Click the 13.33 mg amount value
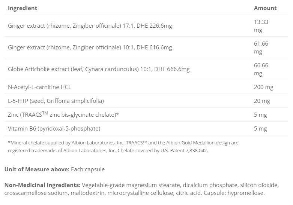The height and width of the screenshot is (205, 293). pyautogui.click(x=261, y=26)
